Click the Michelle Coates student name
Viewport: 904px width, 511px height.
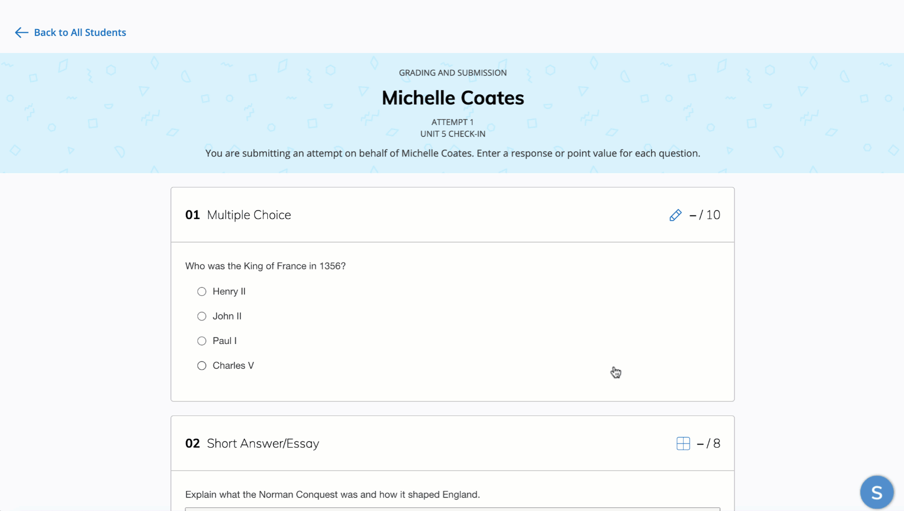(453, 98)
